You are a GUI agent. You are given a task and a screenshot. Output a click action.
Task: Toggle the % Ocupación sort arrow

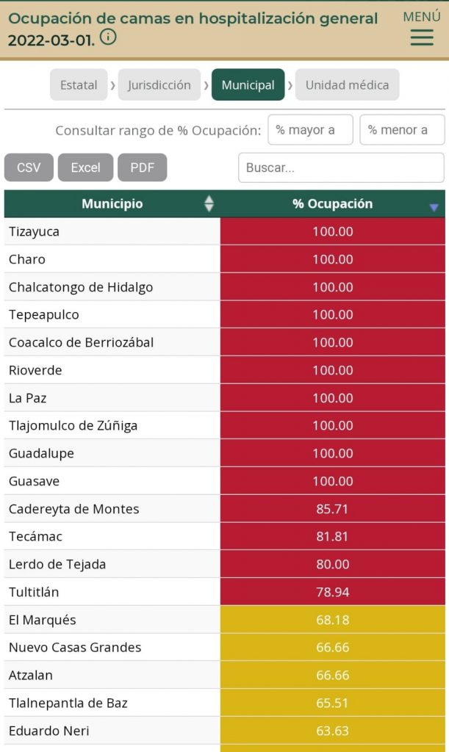434,208
